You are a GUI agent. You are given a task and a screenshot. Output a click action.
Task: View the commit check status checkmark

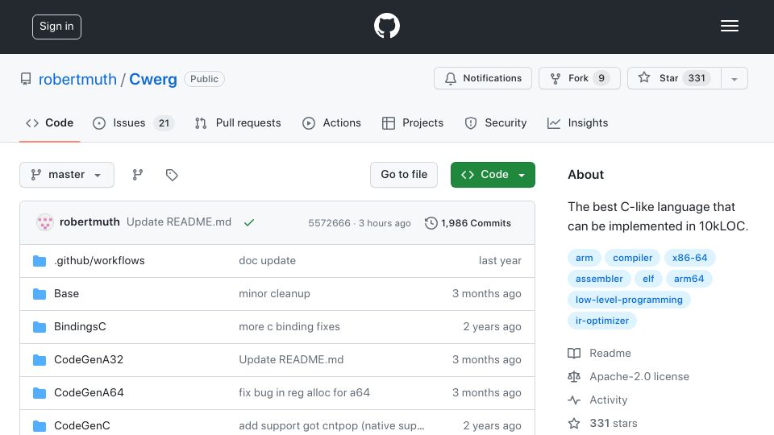point(249,222)
